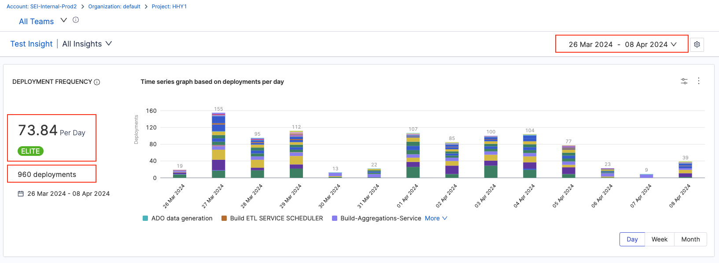Expand the All Teams dropdown
The height and width of the screenshot is (263, 719).
pos(63,21)
